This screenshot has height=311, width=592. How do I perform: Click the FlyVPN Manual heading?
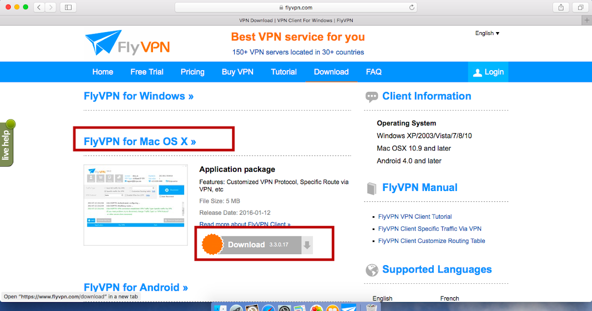click(420, 188)
